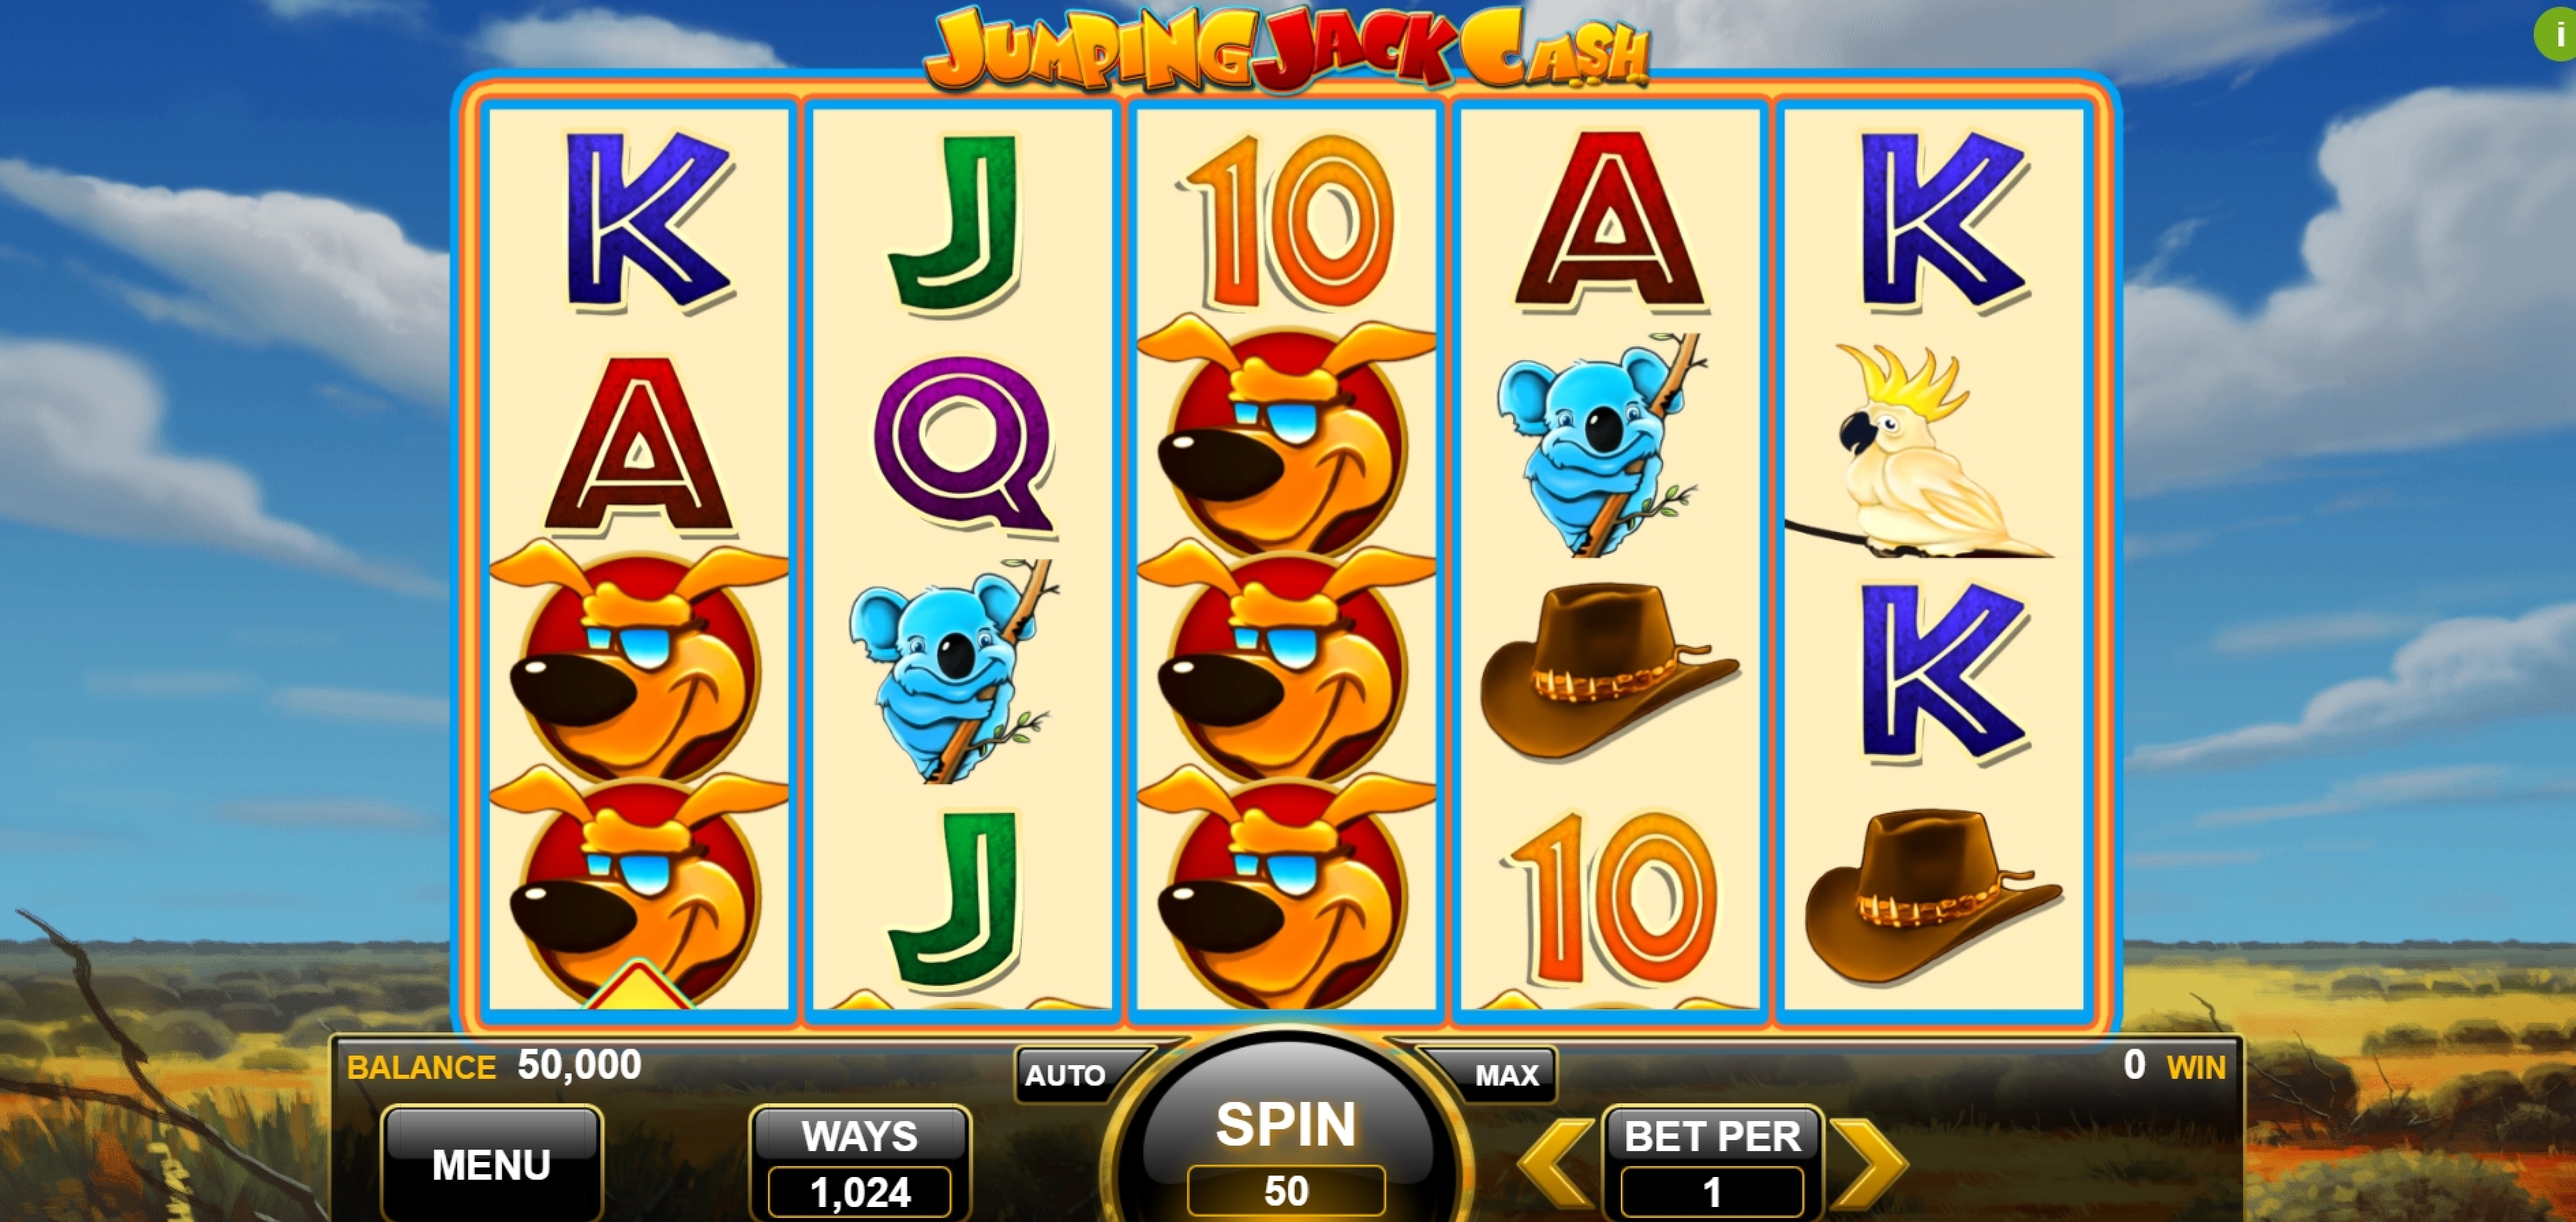Click the orange 10 atop reel three
The image size is (2576, 1222).
1287,222
